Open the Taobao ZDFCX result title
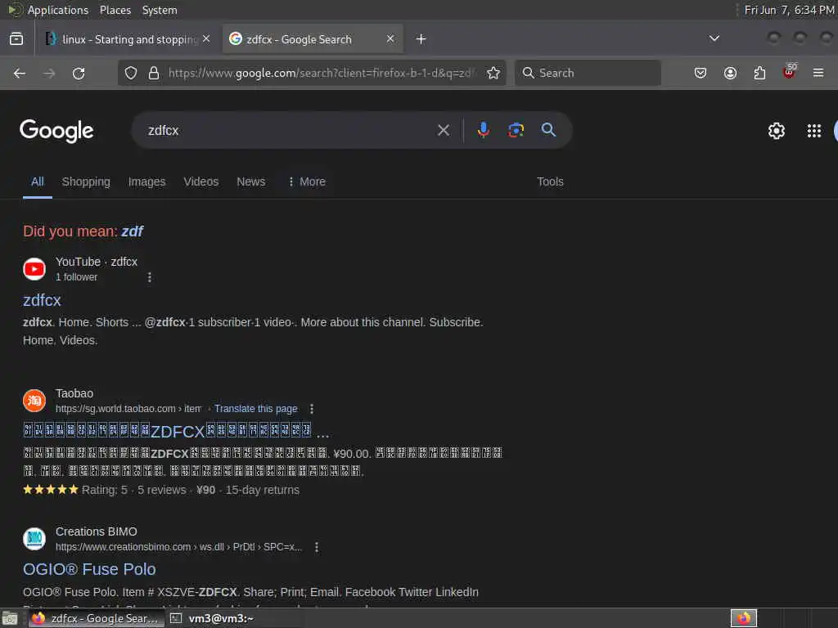 [x=176, y=431]
